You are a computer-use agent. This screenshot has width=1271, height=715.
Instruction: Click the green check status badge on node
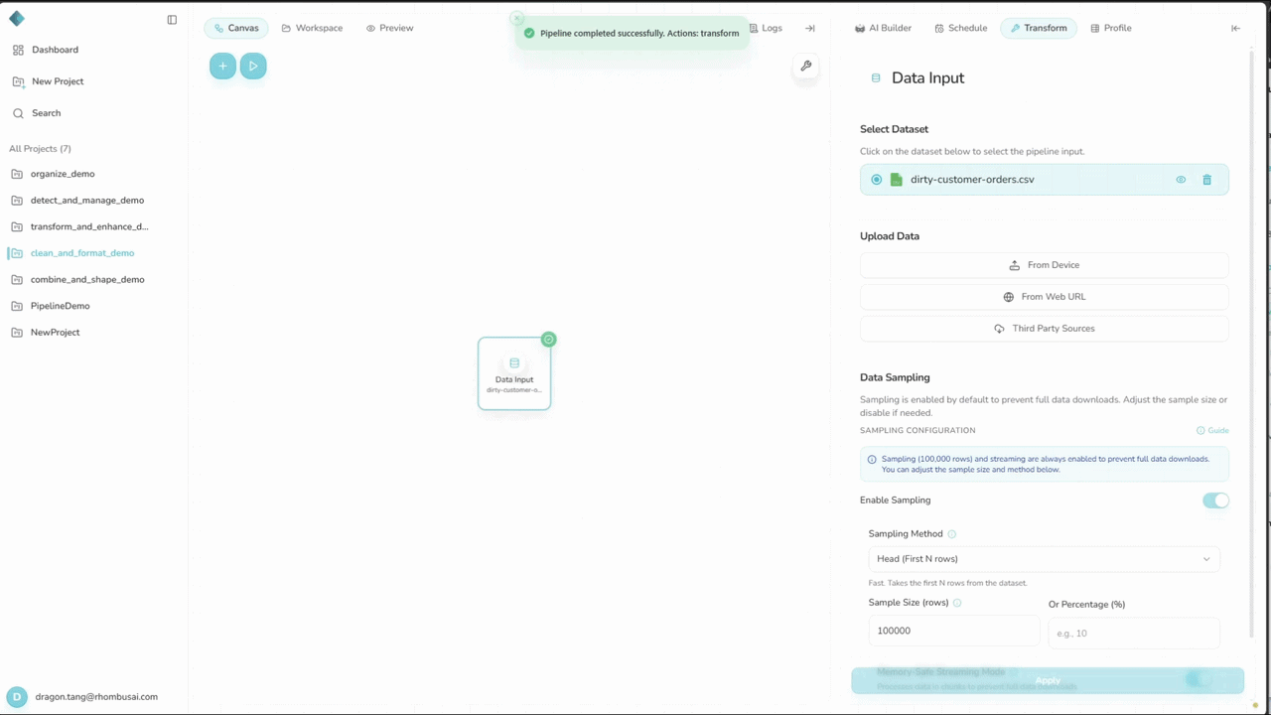[x=549, y=340]
